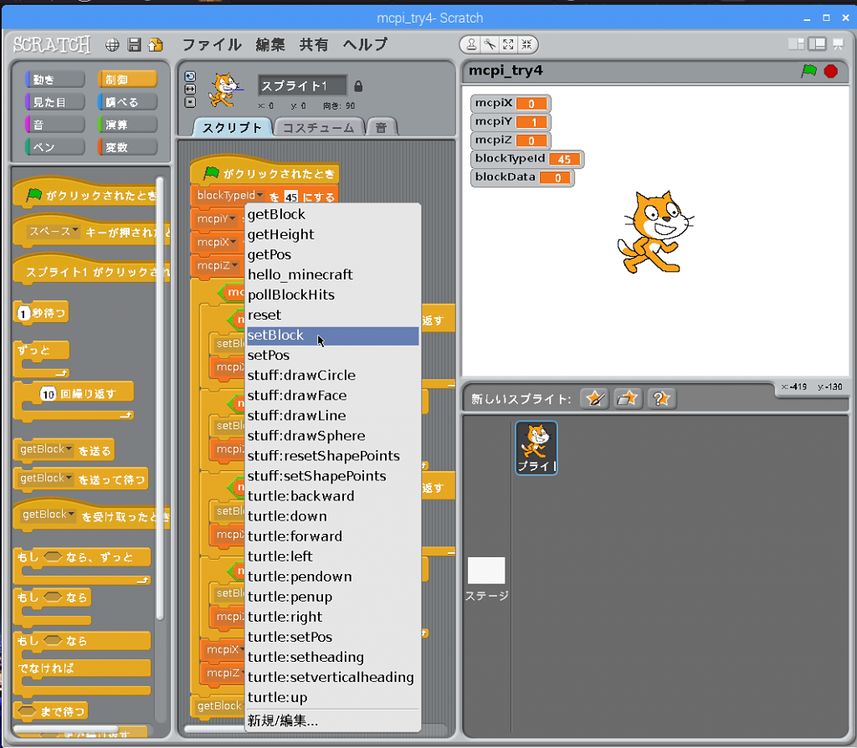Click the 45 value field in script
The width and height of the screenshot is (857, 748).
point(290,197)
